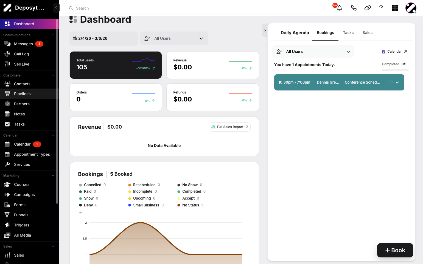Toggle the appointment status circle

pyautogui.click(x=391, y=83)
